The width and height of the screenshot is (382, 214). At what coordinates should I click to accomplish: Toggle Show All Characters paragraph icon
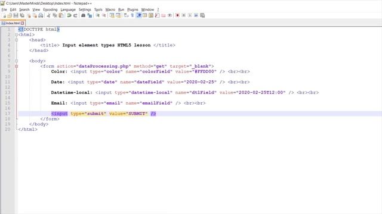tap(133, 15)
